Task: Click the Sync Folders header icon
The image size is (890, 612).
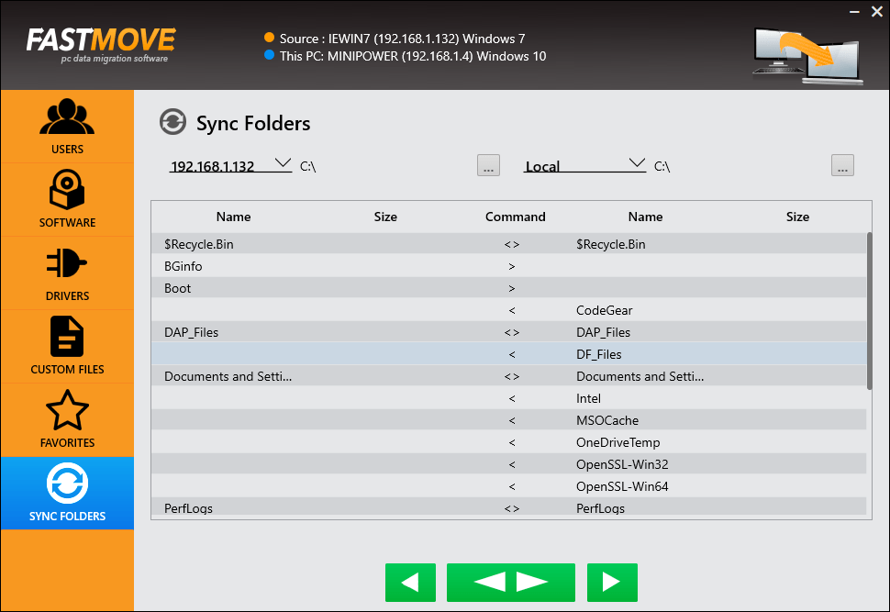Action: coord(172,122)
